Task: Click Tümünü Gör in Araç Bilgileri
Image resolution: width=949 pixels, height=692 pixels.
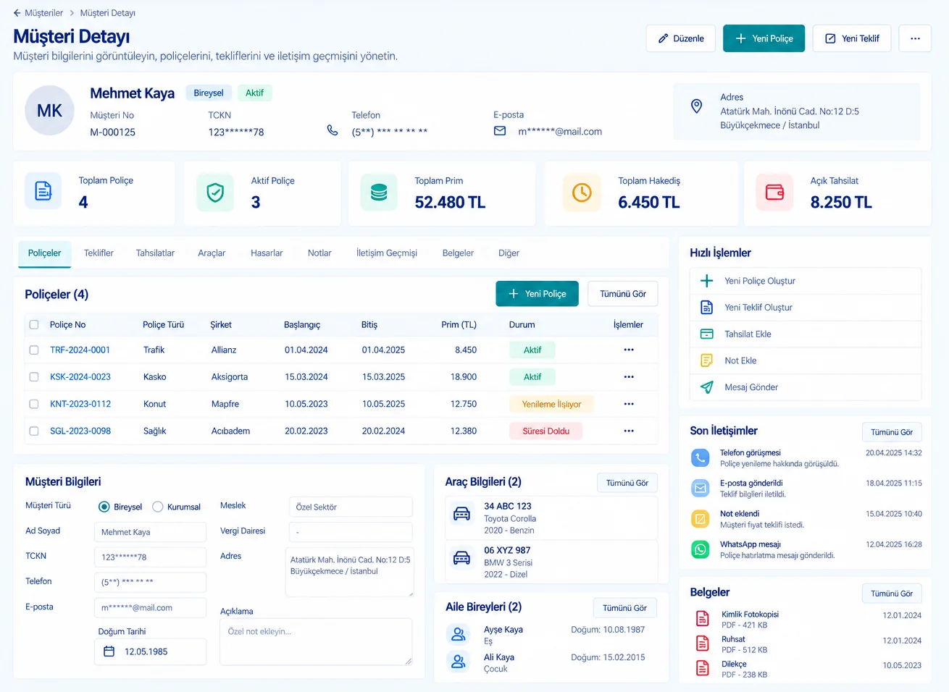Action: [x=627, y=483]
